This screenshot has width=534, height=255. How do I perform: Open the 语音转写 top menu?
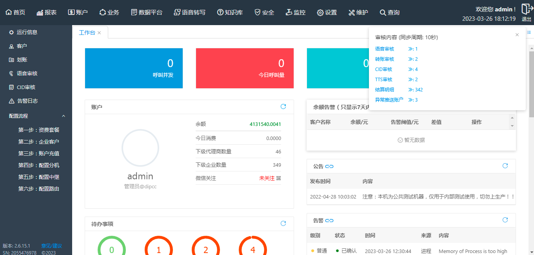tap(189, 13)
